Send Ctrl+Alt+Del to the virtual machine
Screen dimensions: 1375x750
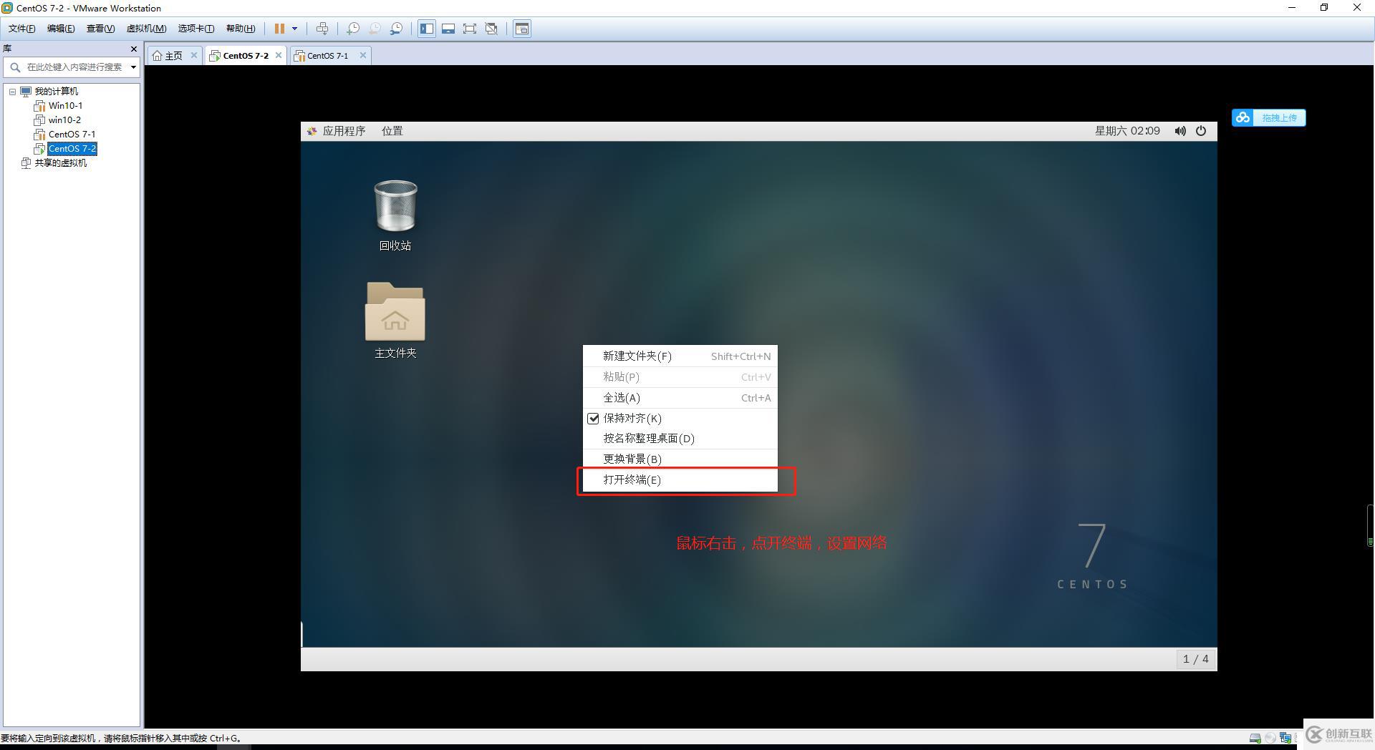coord(322,29)
